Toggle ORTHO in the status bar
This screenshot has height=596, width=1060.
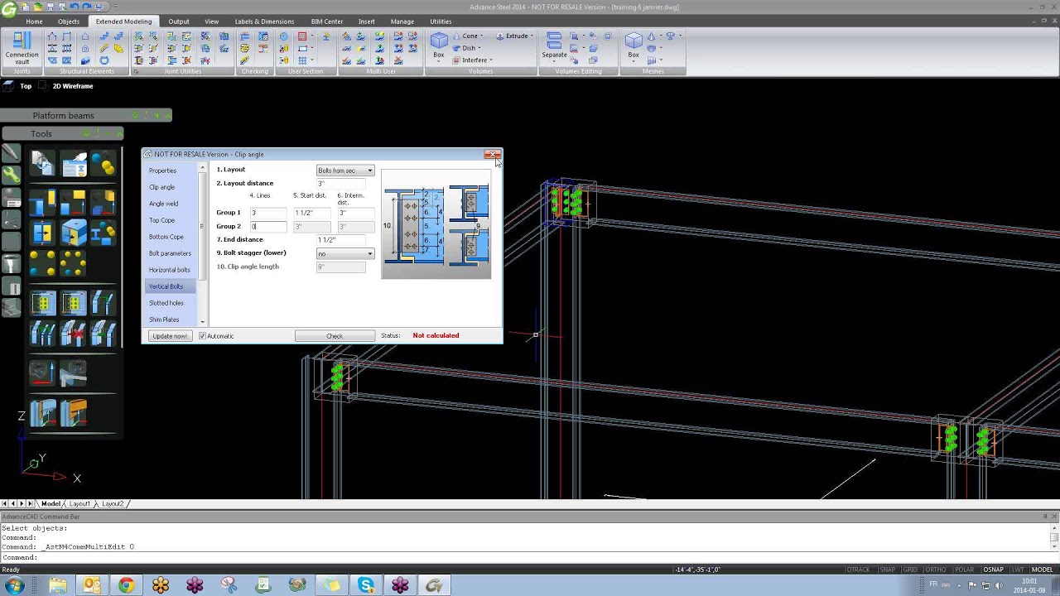tap(935, 570)
